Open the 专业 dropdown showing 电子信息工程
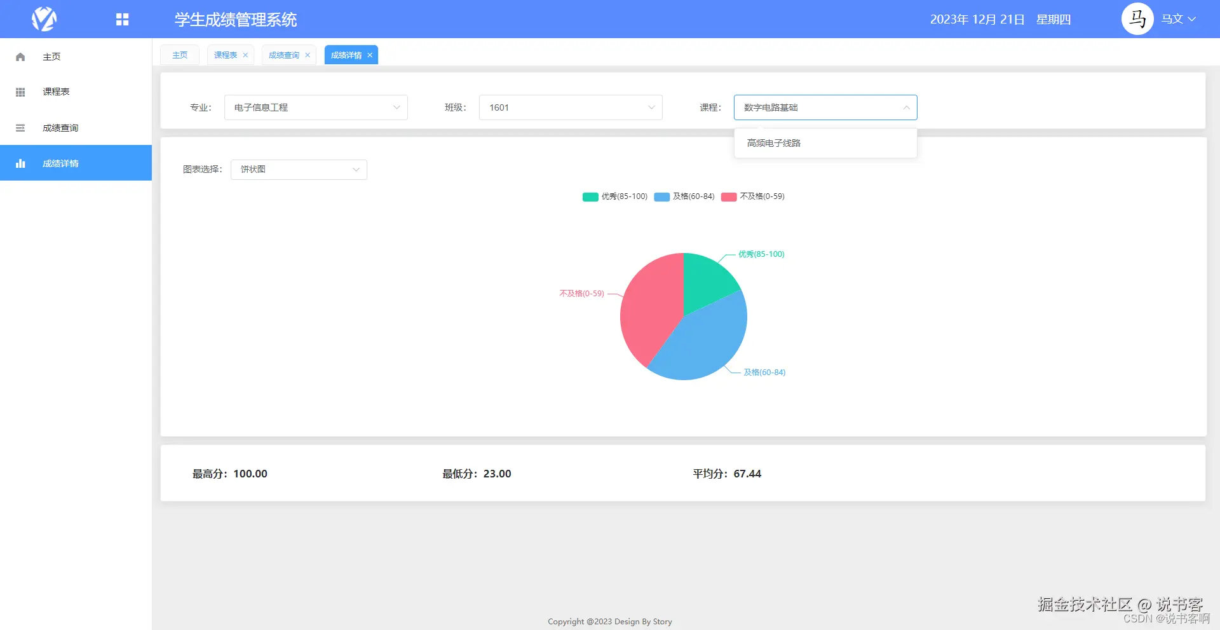The image size is (1220, 630). 316,107
